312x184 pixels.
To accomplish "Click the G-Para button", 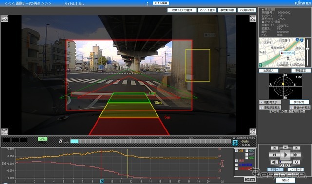I will pyautogui.click(x=250, y=180).
